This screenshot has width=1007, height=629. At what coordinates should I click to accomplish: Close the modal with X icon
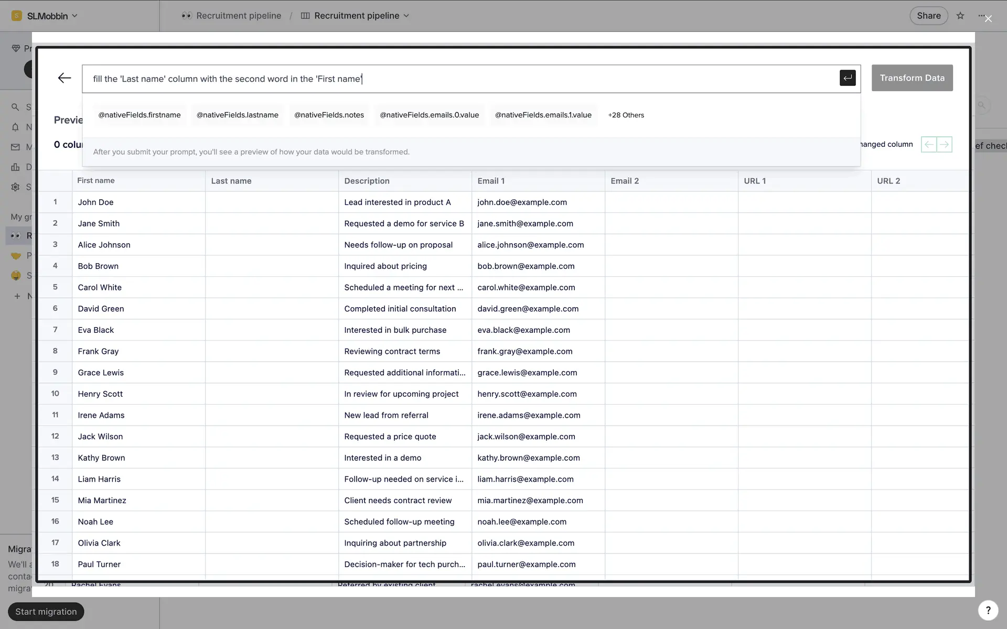point(988,19)
